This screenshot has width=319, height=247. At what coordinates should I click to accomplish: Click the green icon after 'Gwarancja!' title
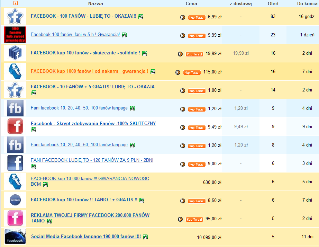(x=124, y=35)
